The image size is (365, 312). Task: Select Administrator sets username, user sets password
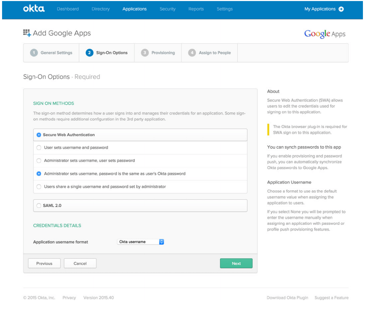click(x=39, y=160)
